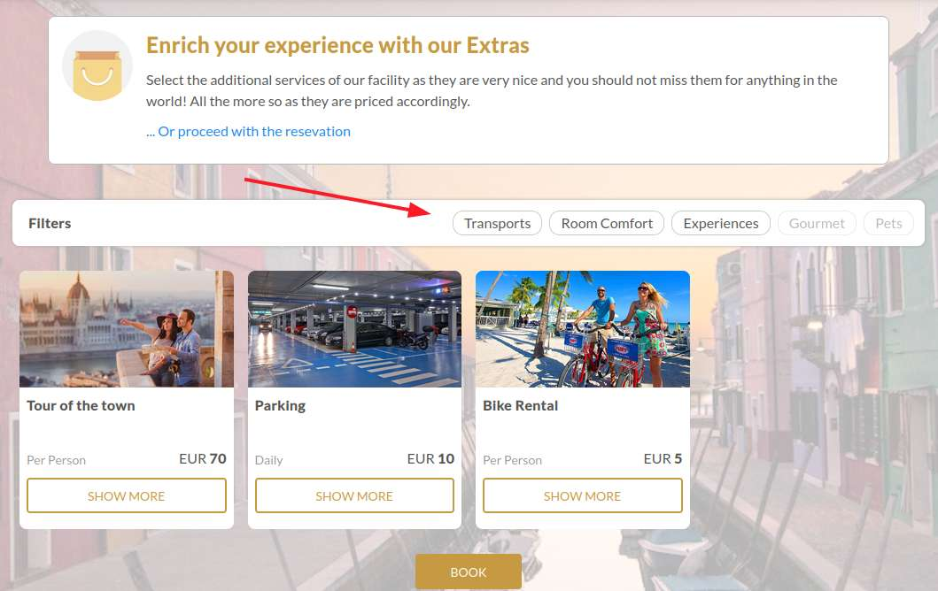Expand Show More for Bike Rental

(582, 495)
